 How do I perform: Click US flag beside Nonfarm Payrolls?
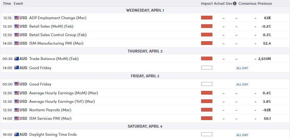[x=17, y=110]
